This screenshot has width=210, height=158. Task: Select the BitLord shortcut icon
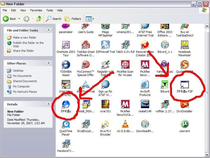(x=165, y=84)
